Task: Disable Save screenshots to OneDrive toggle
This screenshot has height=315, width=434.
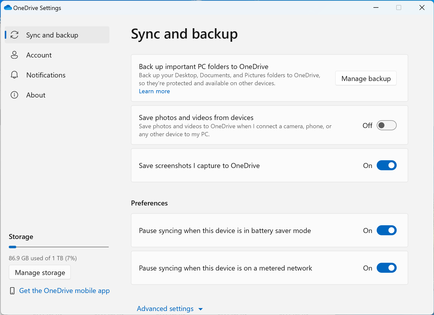Action: tap(386, 165)
